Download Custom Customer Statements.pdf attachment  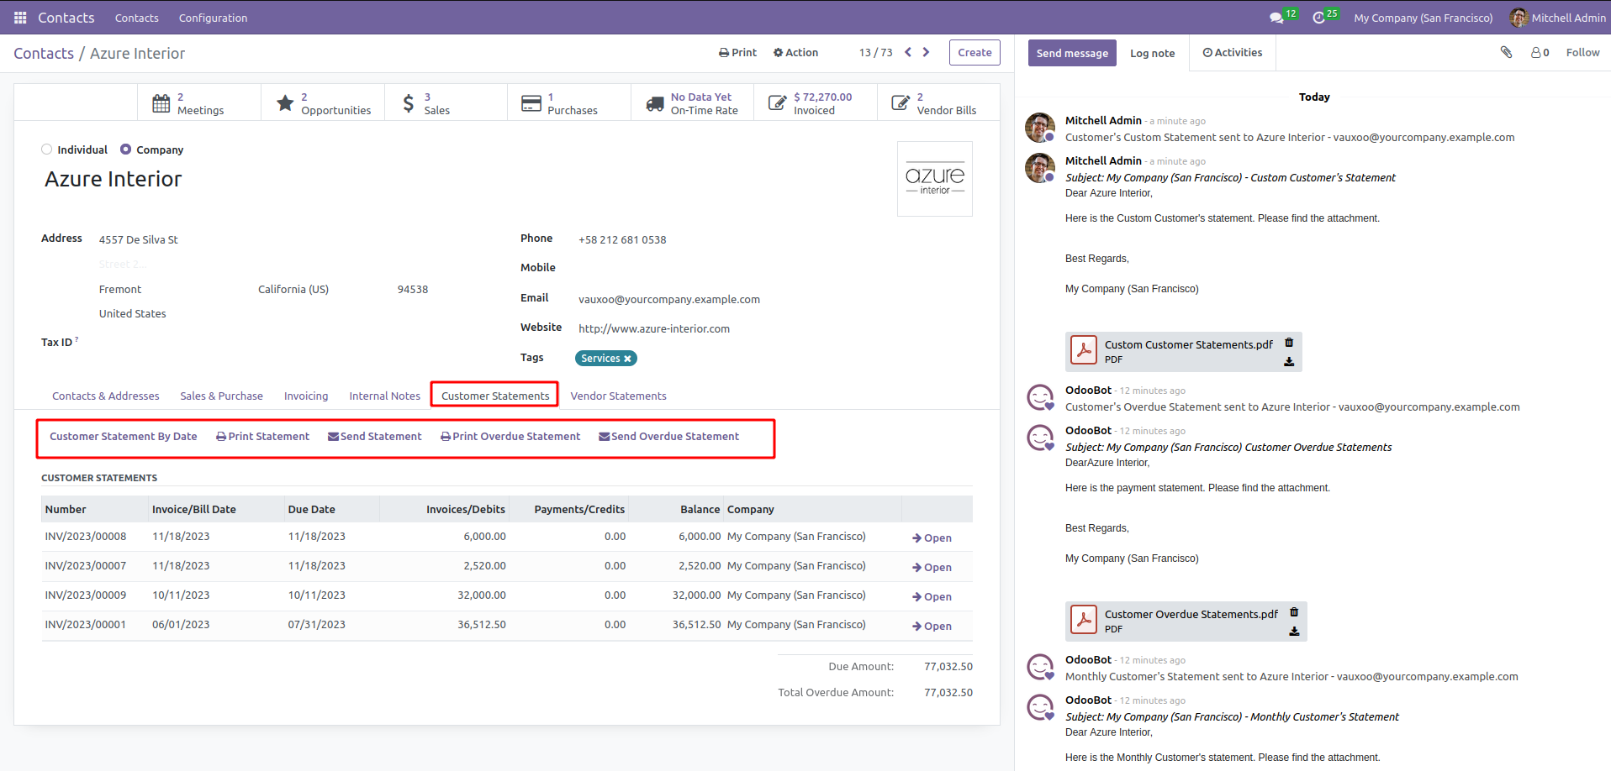coord(1289,362)
